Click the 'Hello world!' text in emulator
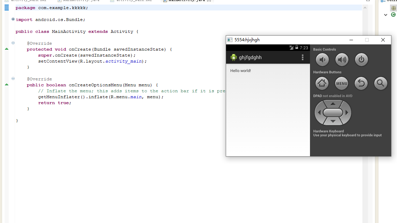 coord(240,71)
